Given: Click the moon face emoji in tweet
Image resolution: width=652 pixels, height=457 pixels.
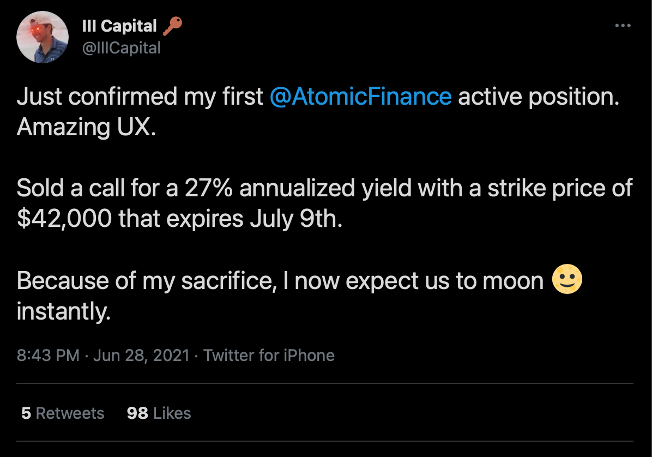Looking at the screenshot, I should pyautogui.click(x=567, y=279).
